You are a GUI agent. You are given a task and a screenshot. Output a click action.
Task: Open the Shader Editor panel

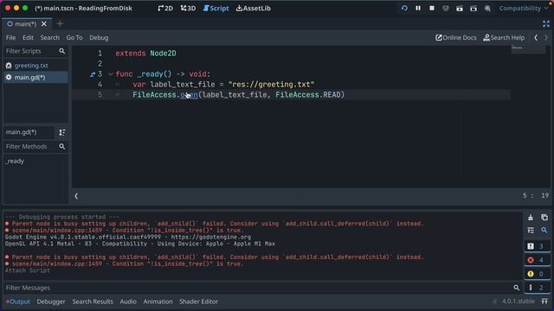pyautogui.click(x=198, y=301)
